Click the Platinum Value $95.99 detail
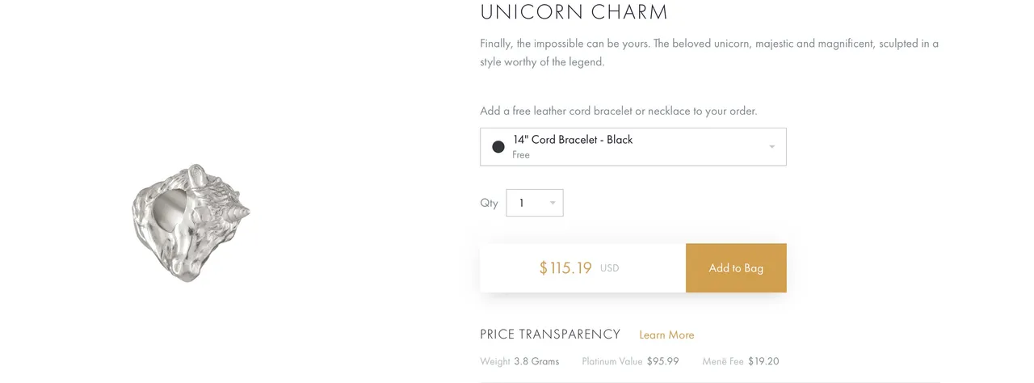Image resolution: width=1034 pixels, height=383 pixels. [x=630, y=361]
